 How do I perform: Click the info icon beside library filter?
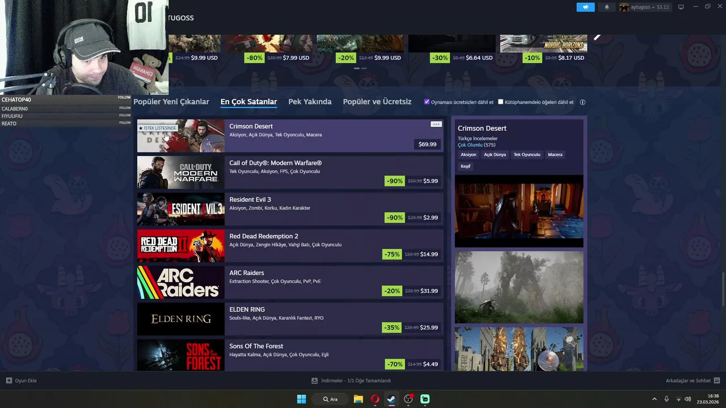[x=583, y=103]
